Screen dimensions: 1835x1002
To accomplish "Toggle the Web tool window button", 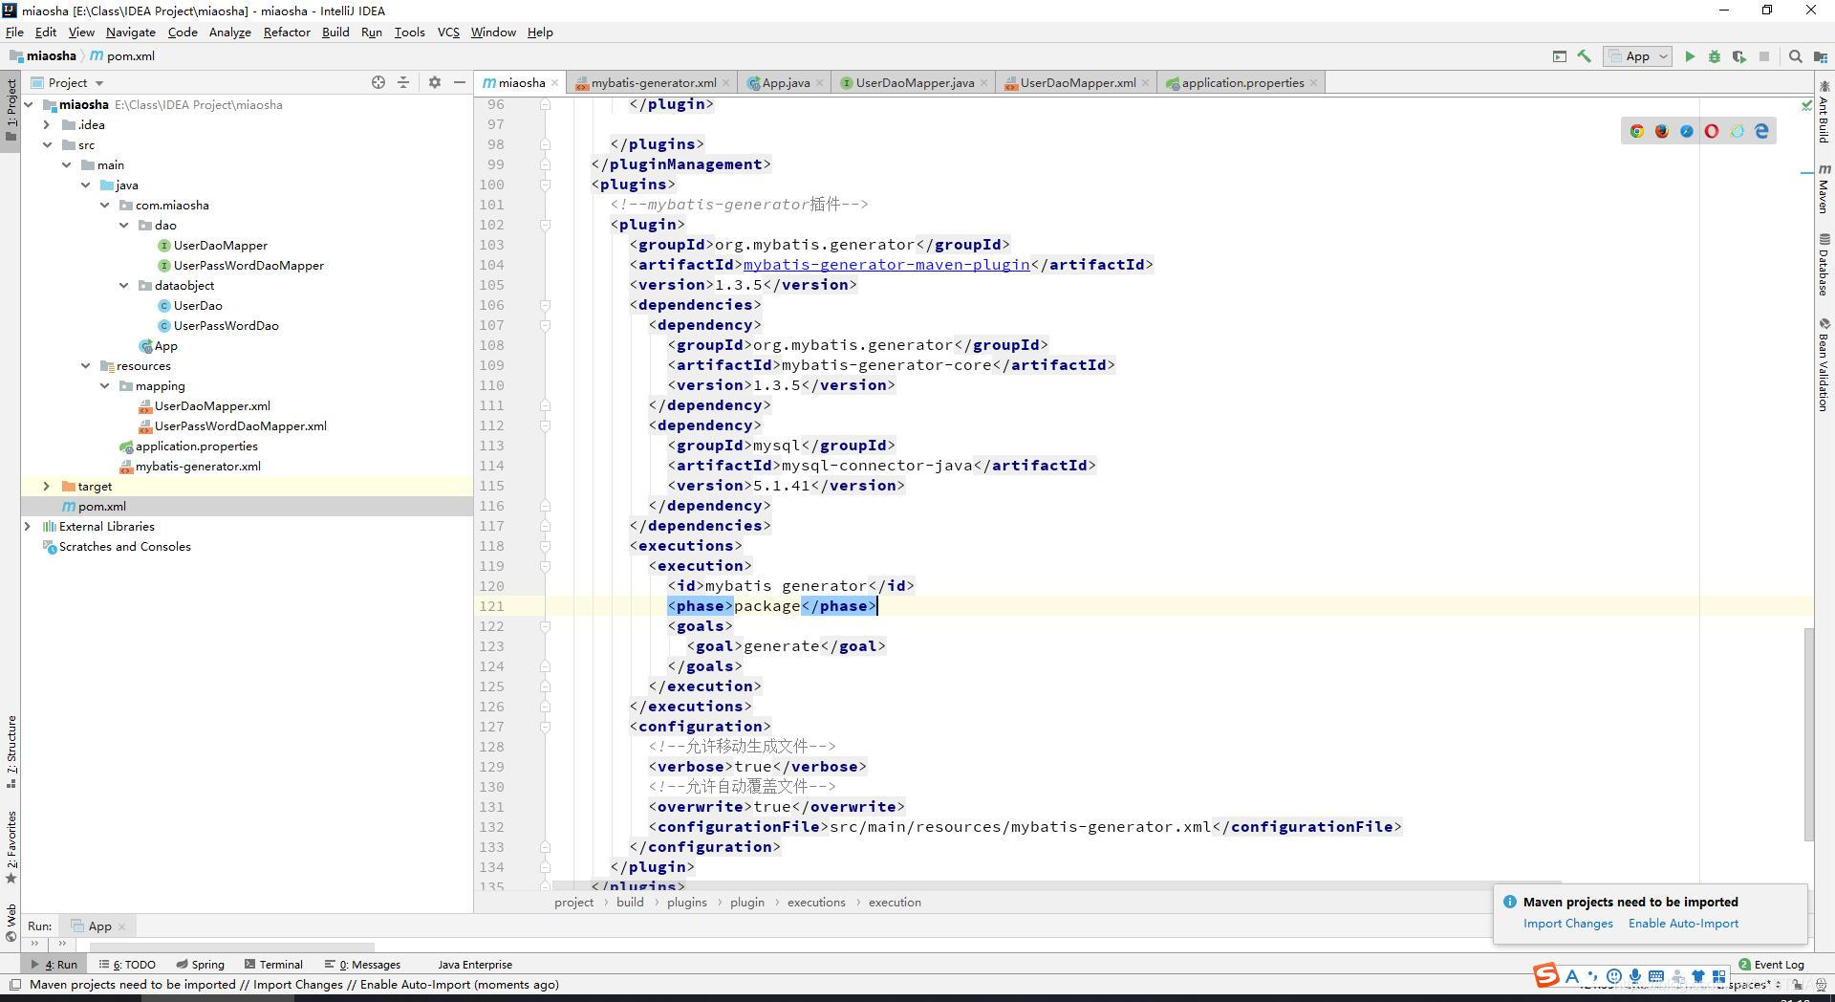I will (11, 924).
